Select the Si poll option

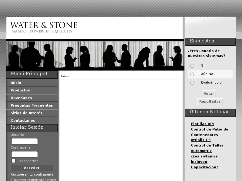click(192, 66)
